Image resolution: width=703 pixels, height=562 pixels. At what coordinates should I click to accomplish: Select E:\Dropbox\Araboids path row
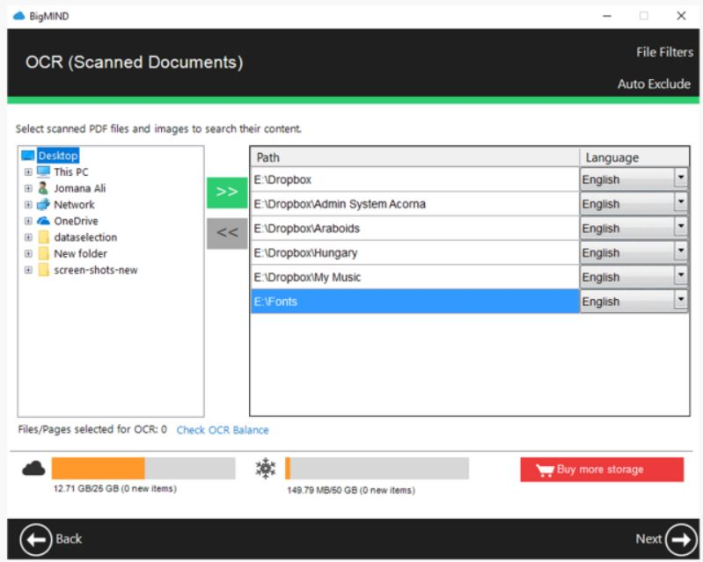coord(414,228)
